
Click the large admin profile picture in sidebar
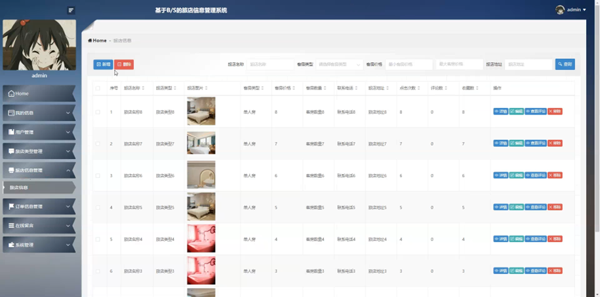[x=39, y=45]
